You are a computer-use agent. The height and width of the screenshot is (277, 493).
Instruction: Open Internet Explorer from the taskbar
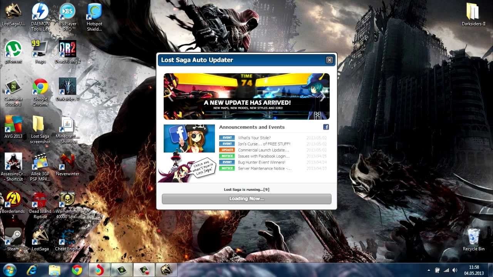(32, 270)
